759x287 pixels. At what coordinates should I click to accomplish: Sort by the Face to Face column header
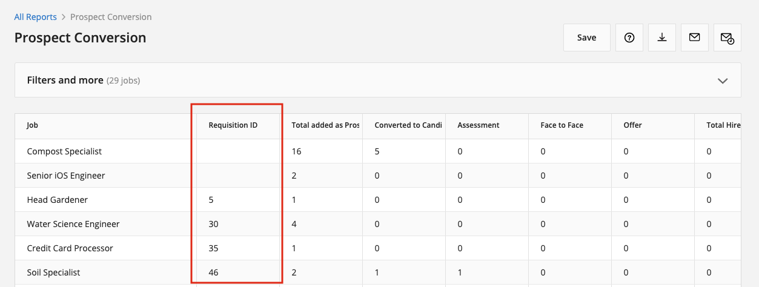click(x=562, y=125)
